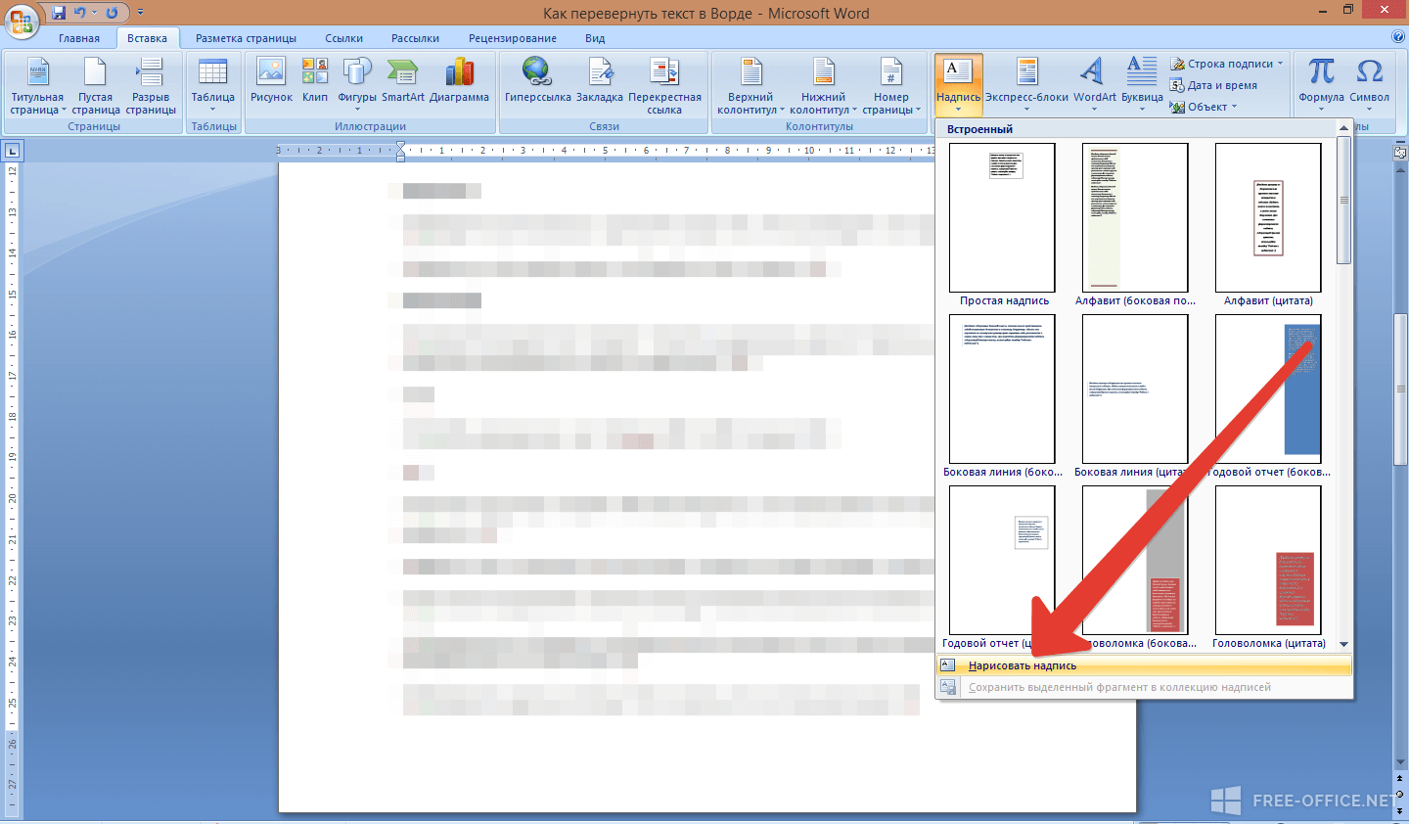Click the Надпись text box button
The width and height of the screenshot is (1409, 824).
(x=958, y=85)
